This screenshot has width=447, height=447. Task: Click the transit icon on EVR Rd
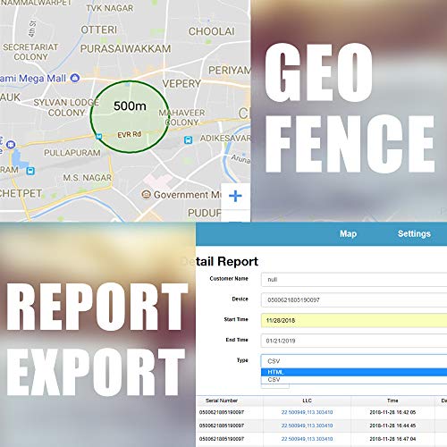(x=98, y=137)
